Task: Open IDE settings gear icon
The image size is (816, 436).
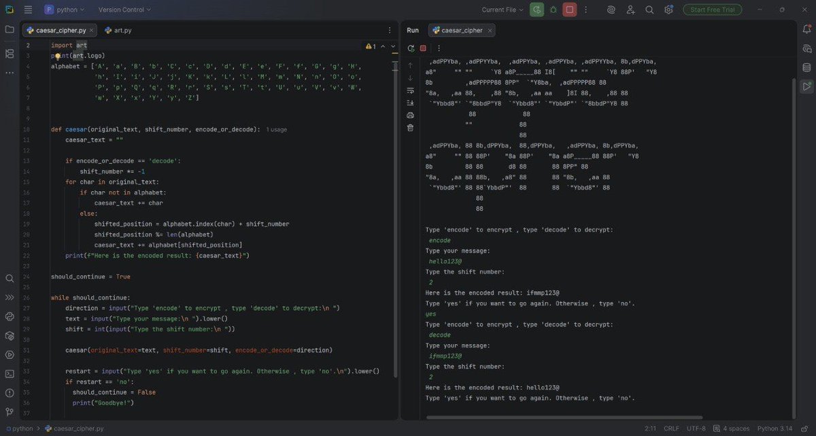Action: (x=668, y=10)
